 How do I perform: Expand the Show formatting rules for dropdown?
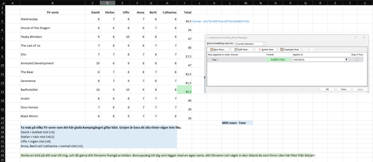coord(264,44)
